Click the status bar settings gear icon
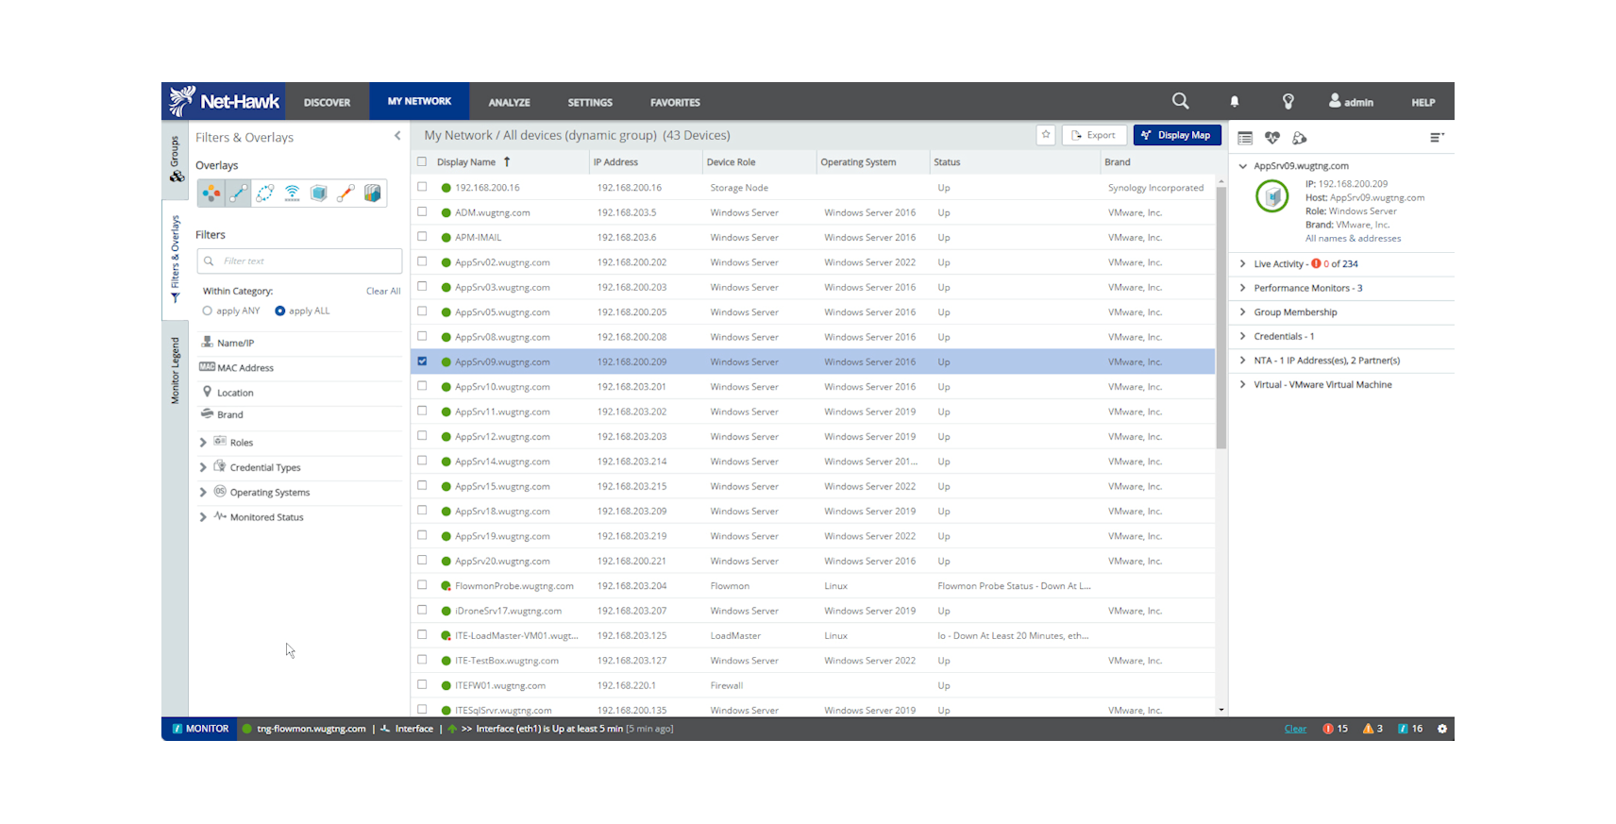The width and height of the screenshot is (1616, 824). 1441,729
